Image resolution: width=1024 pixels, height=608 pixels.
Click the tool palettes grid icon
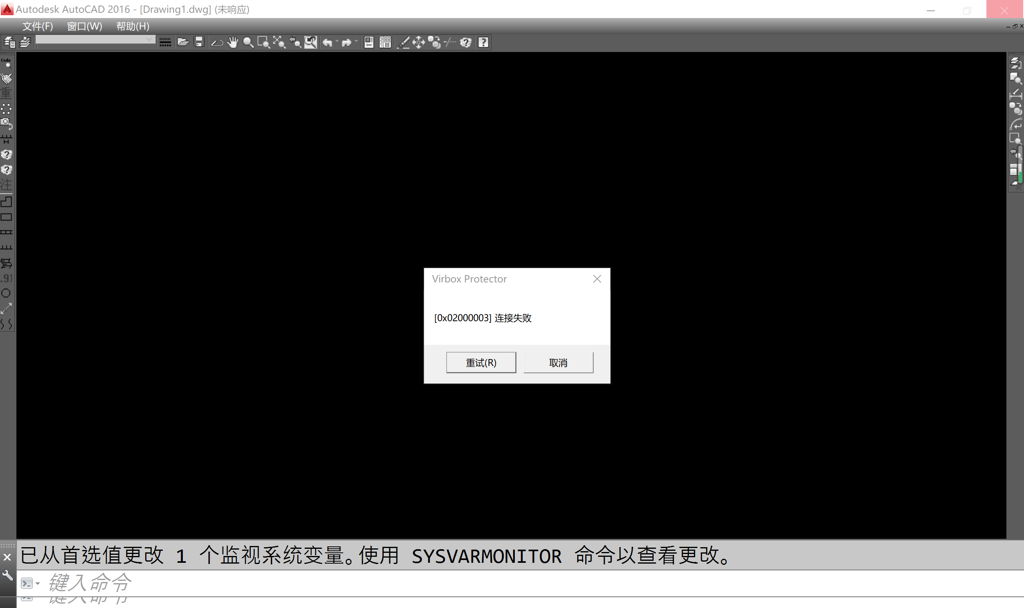click(x=385, y=42)
